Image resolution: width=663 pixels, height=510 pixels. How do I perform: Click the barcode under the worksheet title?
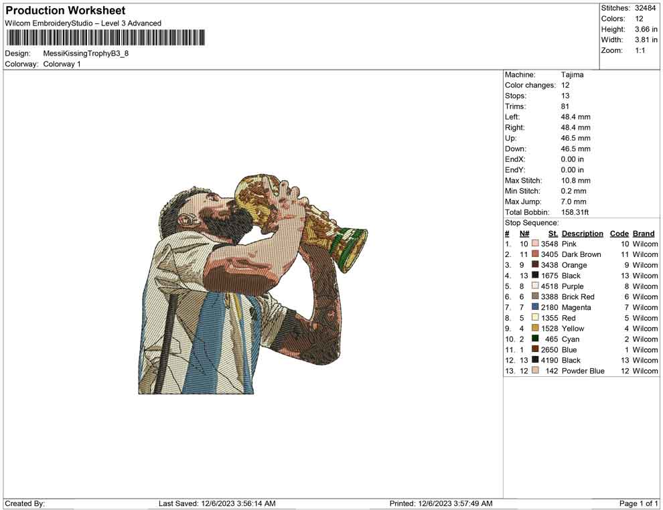tap(105, 37)
